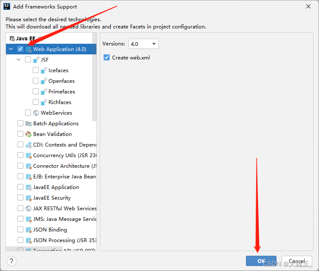Click the JSON Binding icon
319x271 pixels.
coord(29,230)
